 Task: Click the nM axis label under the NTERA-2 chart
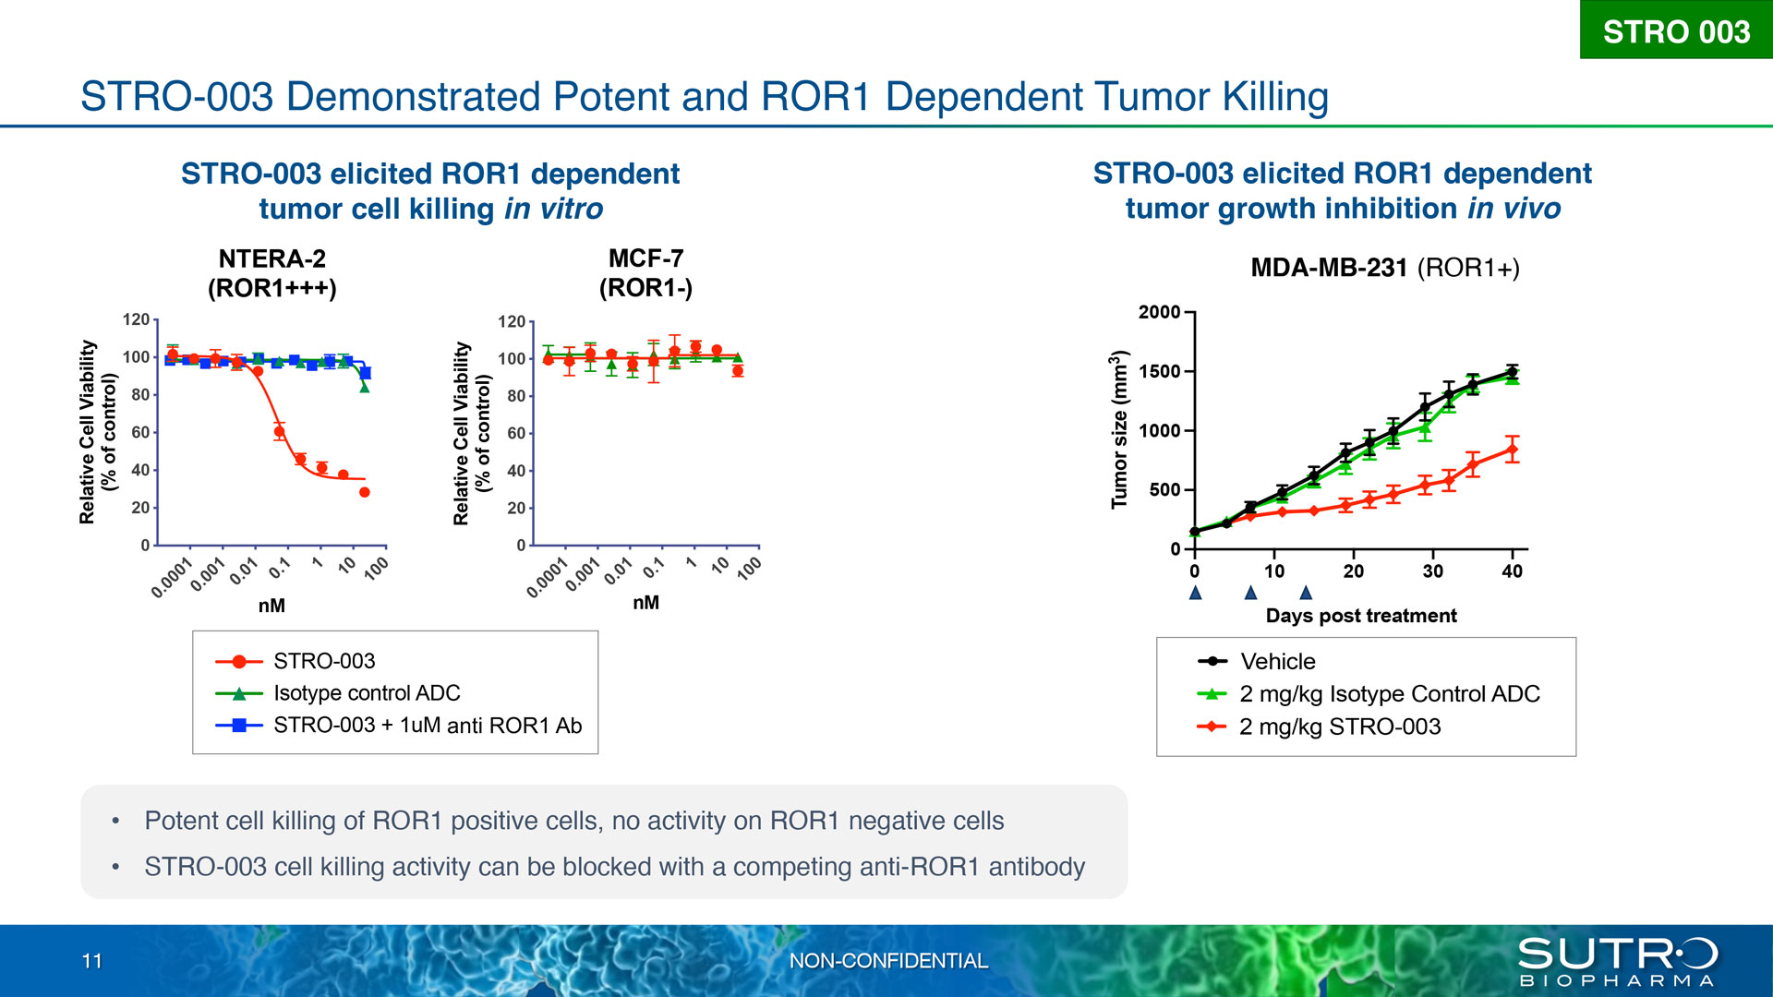click(271, 606)
